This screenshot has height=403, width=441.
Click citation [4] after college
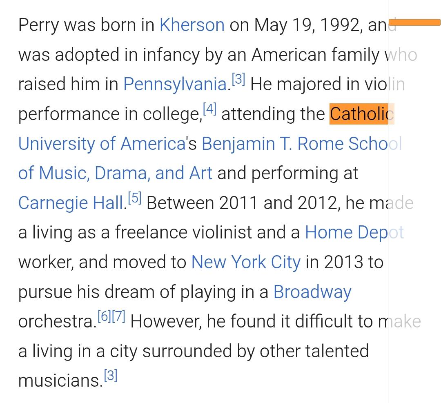pos(209,109)
